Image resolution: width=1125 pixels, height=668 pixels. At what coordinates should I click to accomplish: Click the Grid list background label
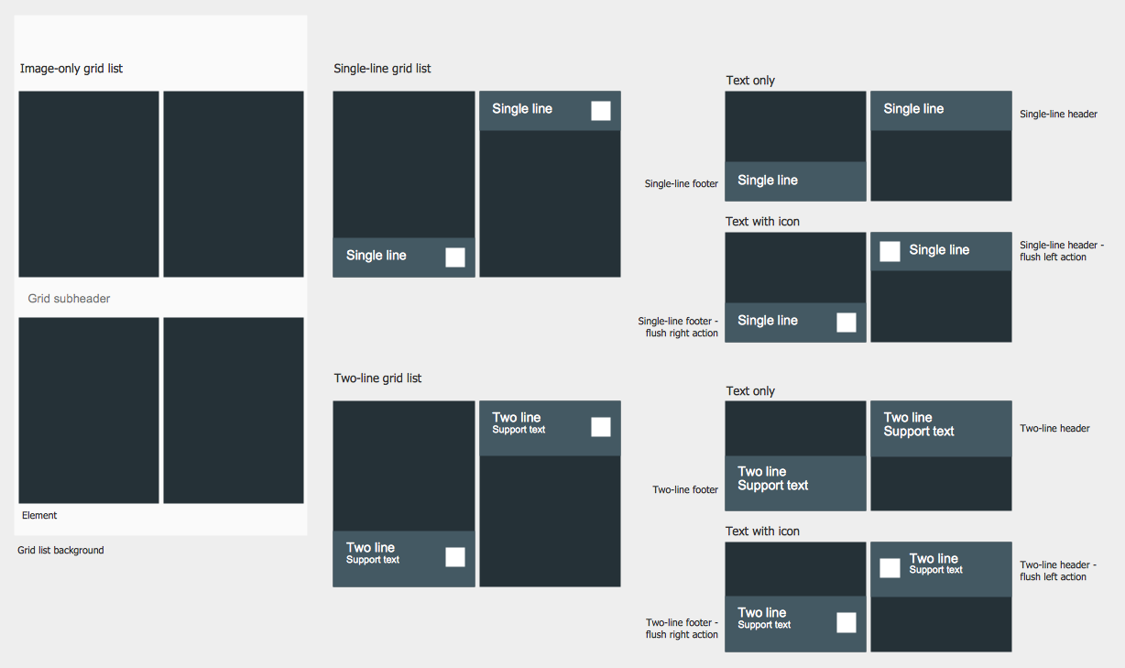click(60, 551)
